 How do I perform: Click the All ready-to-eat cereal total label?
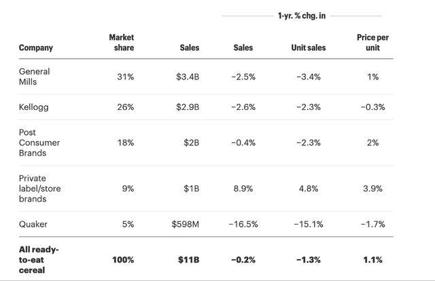point(39,259)
